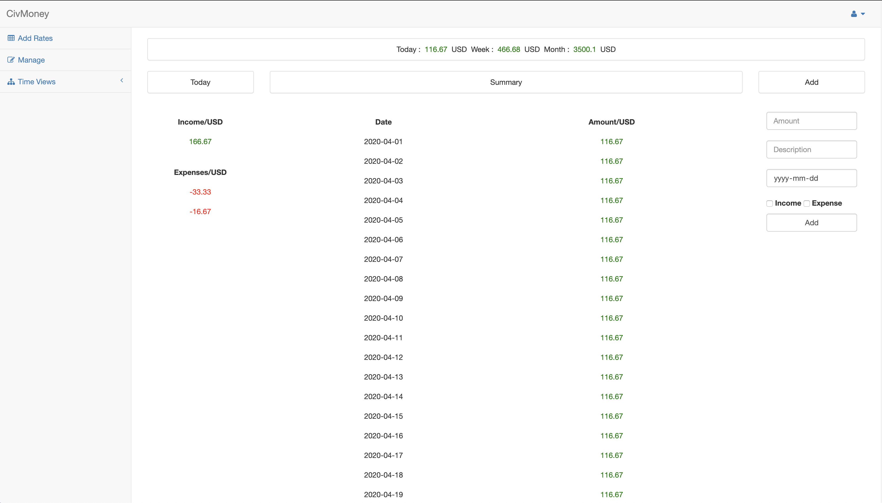Image resolution: width=882 pixels, height=503 pixels.
Task: Click the Add Rates table icon
Action: (11, 38)
